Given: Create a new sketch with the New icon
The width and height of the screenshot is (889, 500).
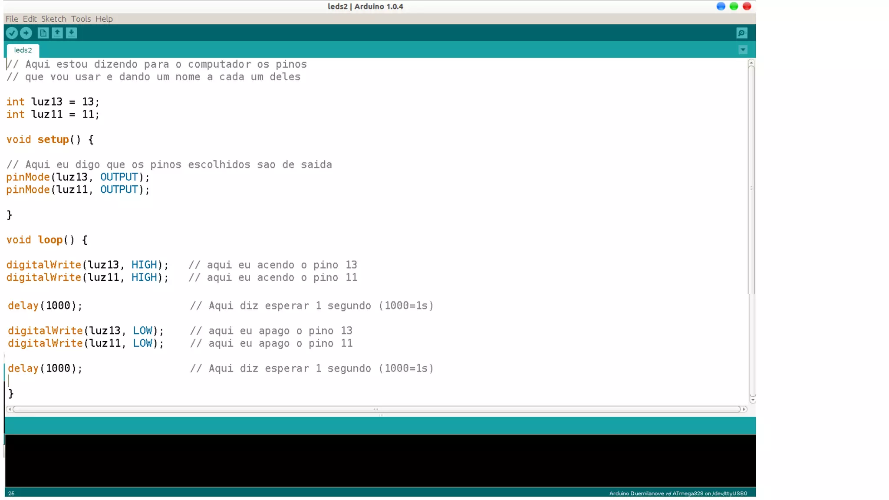Looking at the screenshot, I should coord(43,33).
